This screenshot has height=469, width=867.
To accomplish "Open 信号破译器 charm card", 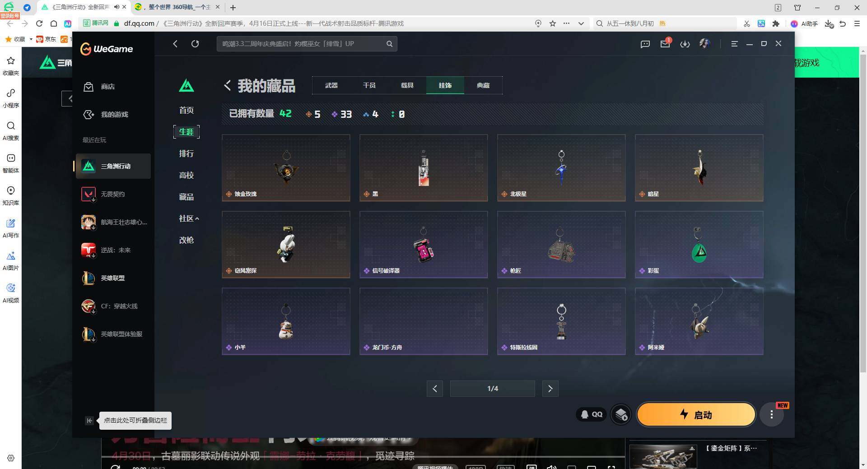I will [424, 245].
